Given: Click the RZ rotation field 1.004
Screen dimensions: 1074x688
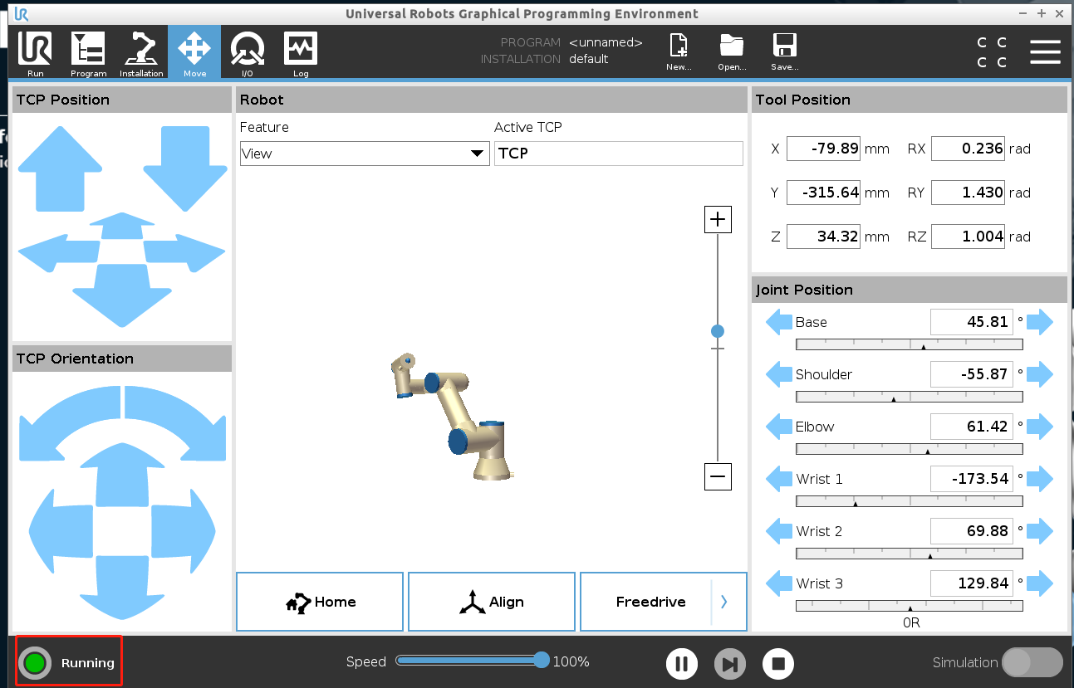Looking at the screenshot, I should tap(968, 237).
